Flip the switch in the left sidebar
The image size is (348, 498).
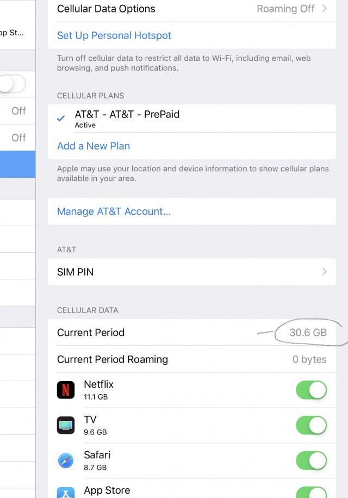(x=12, y=84)
